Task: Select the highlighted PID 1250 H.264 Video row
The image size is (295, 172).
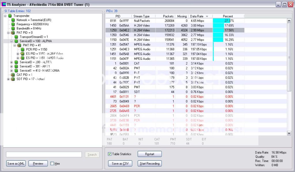Action: pyautogui.click(x=175, y=30)
